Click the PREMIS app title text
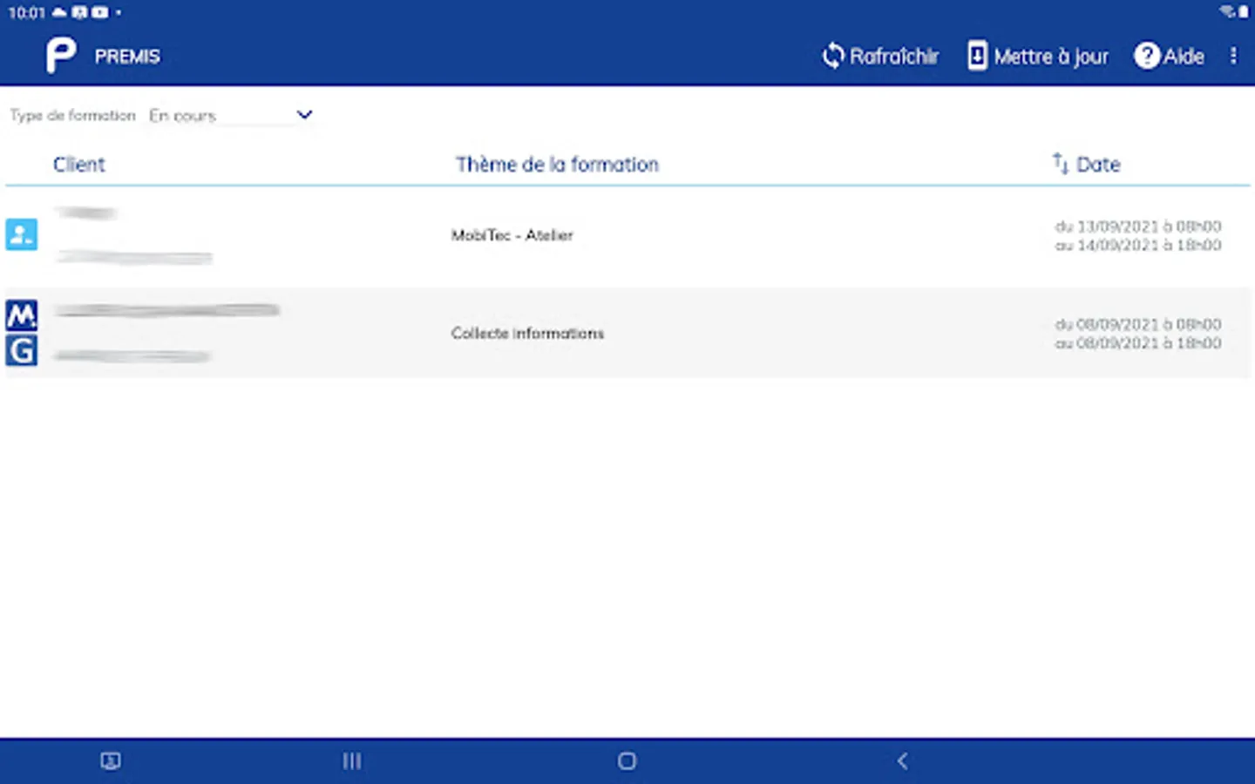The width and height of the screenshot is (1255, 784). 127,57
